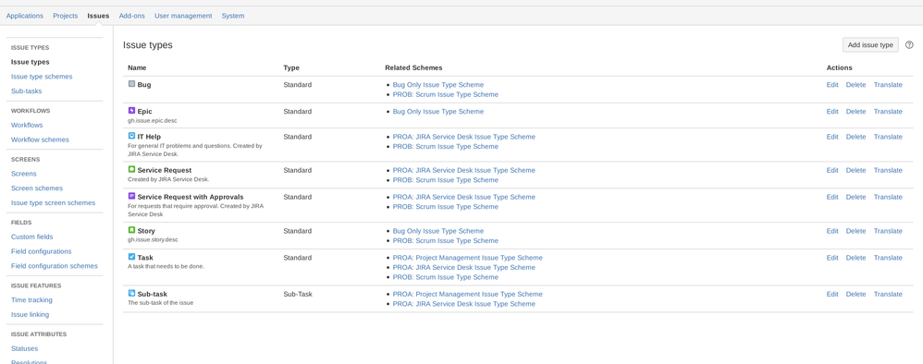Open the System admin tab
Viewport: 923px width, 364px height.
[233, 16]
